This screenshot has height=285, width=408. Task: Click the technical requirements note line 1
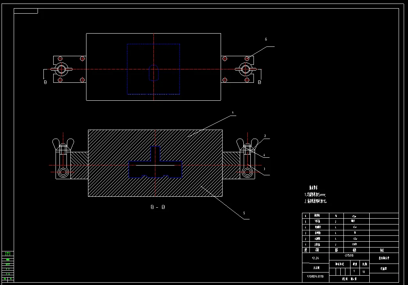(x=315, y=194)
